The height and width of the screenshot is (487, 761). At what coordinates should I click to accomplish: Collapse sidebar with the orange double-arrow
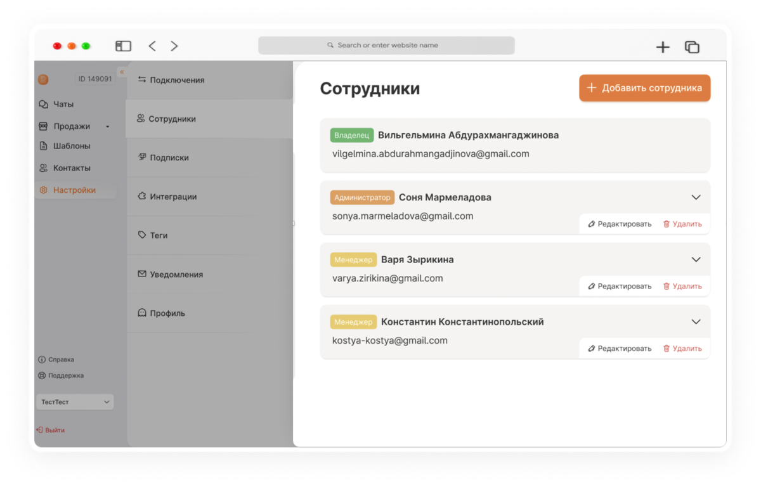pos(122,72)
